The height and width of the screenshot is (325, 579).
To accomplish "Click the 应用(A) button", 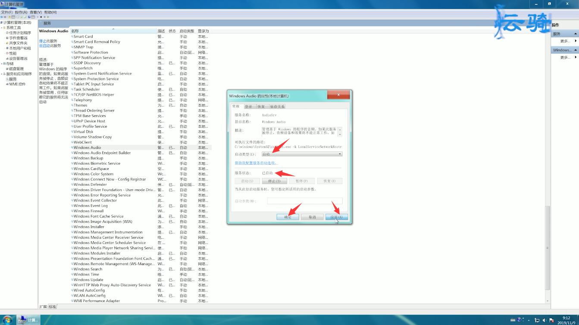I will click(x=337, y=217).
